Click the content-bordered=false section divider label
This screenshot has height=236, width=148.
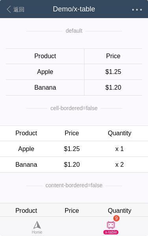74,185
